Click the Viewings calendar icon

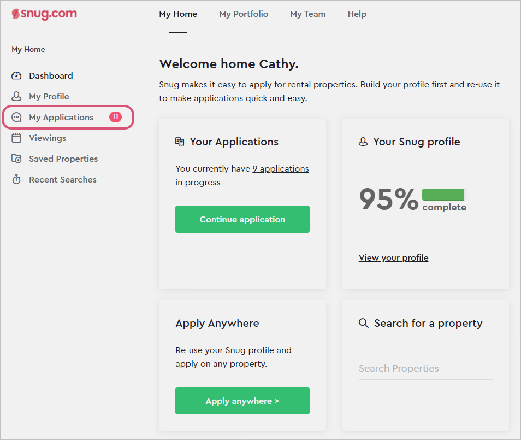click(x=16, y=138)
